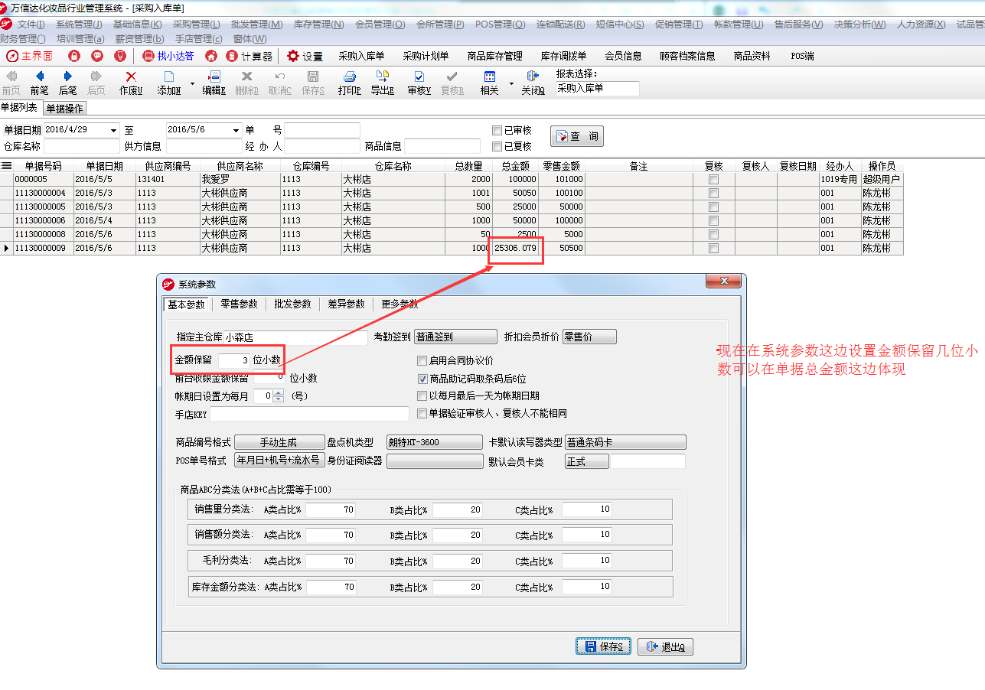Open 找小达答 help assistant

point(168,56)
